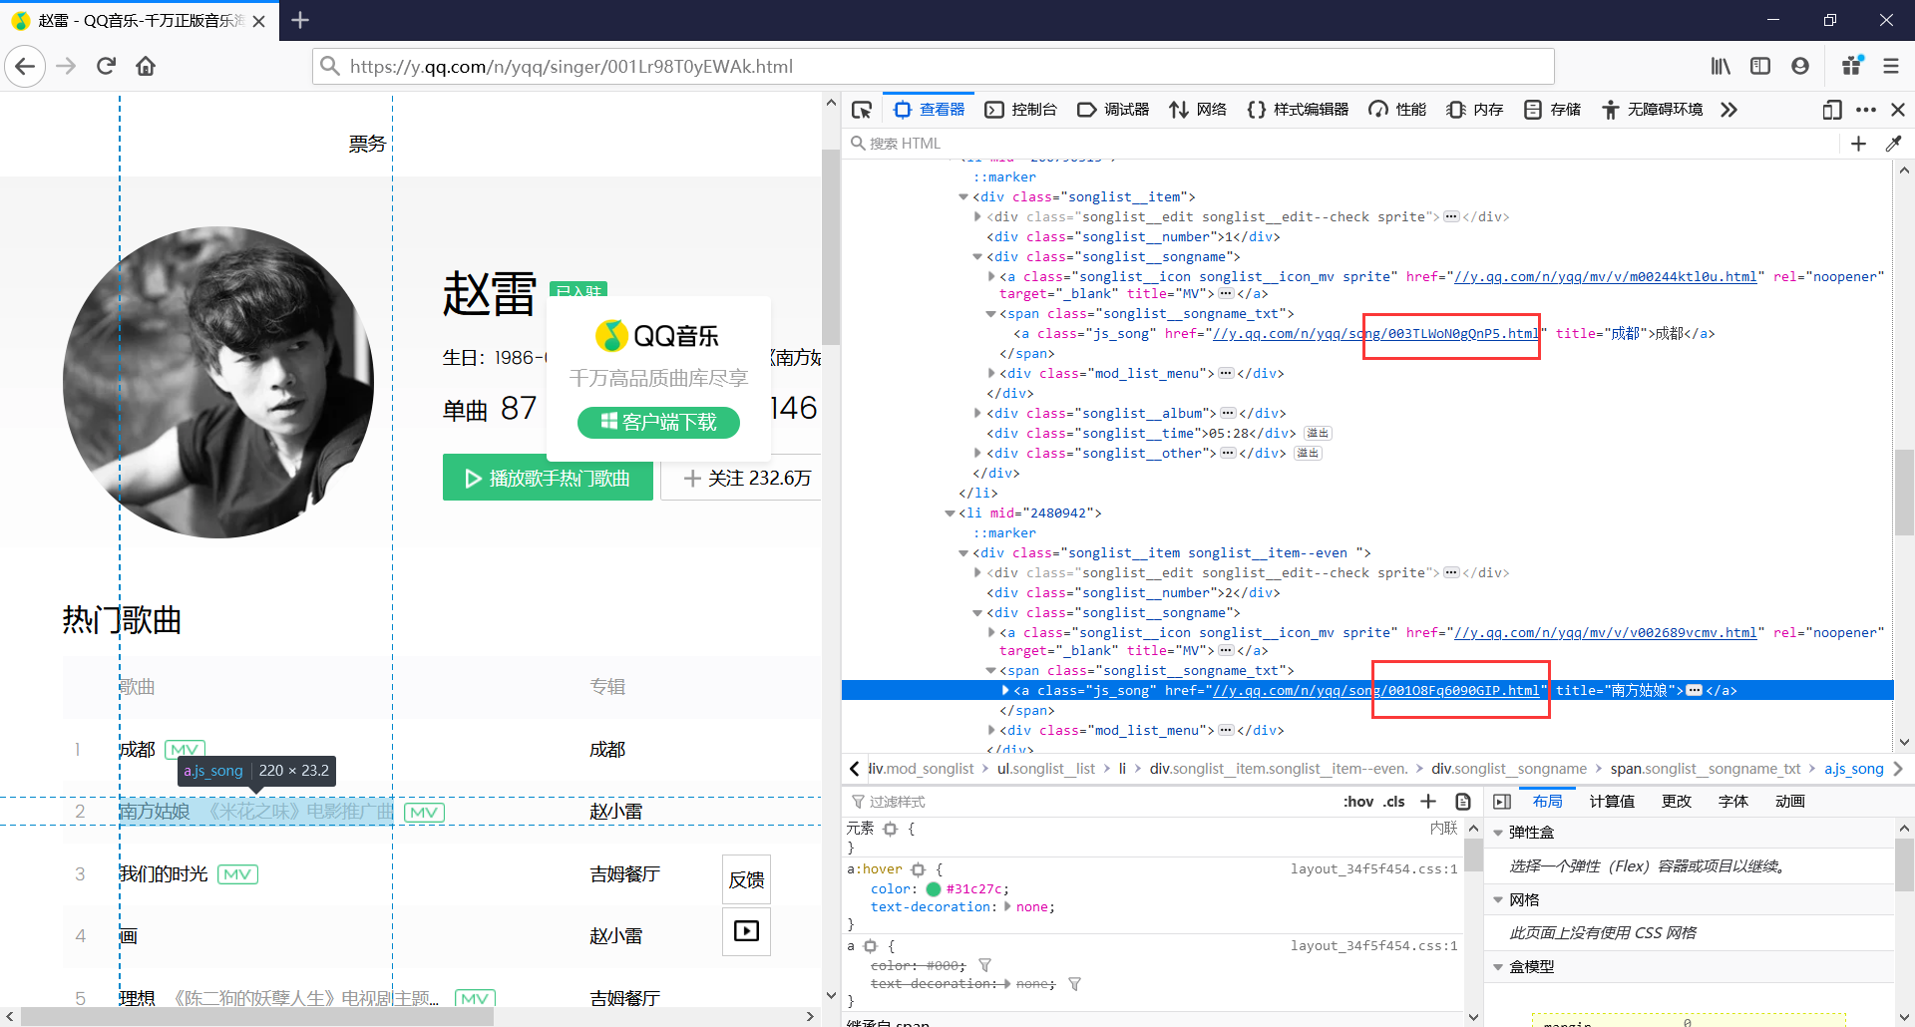The image size is (1915, 1027).
Task: Collapse the 盒模型 box model section
Action: (1497, 967)
